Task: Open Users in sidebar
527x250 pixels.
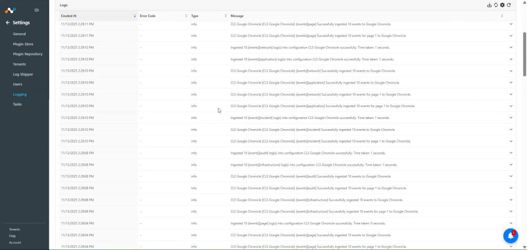Action: pos(17,84)
